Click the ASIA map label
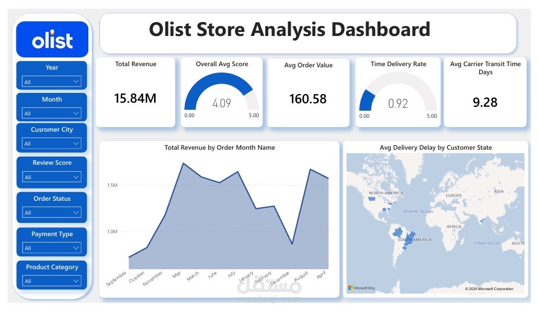Screen dimensions: 539x311 [499, 191]
